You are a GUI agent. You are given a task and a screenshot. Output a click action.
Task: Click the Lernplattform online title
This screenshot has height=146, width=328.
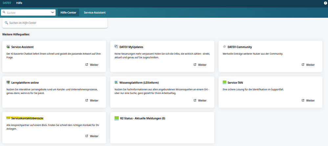tap(25, 82)
